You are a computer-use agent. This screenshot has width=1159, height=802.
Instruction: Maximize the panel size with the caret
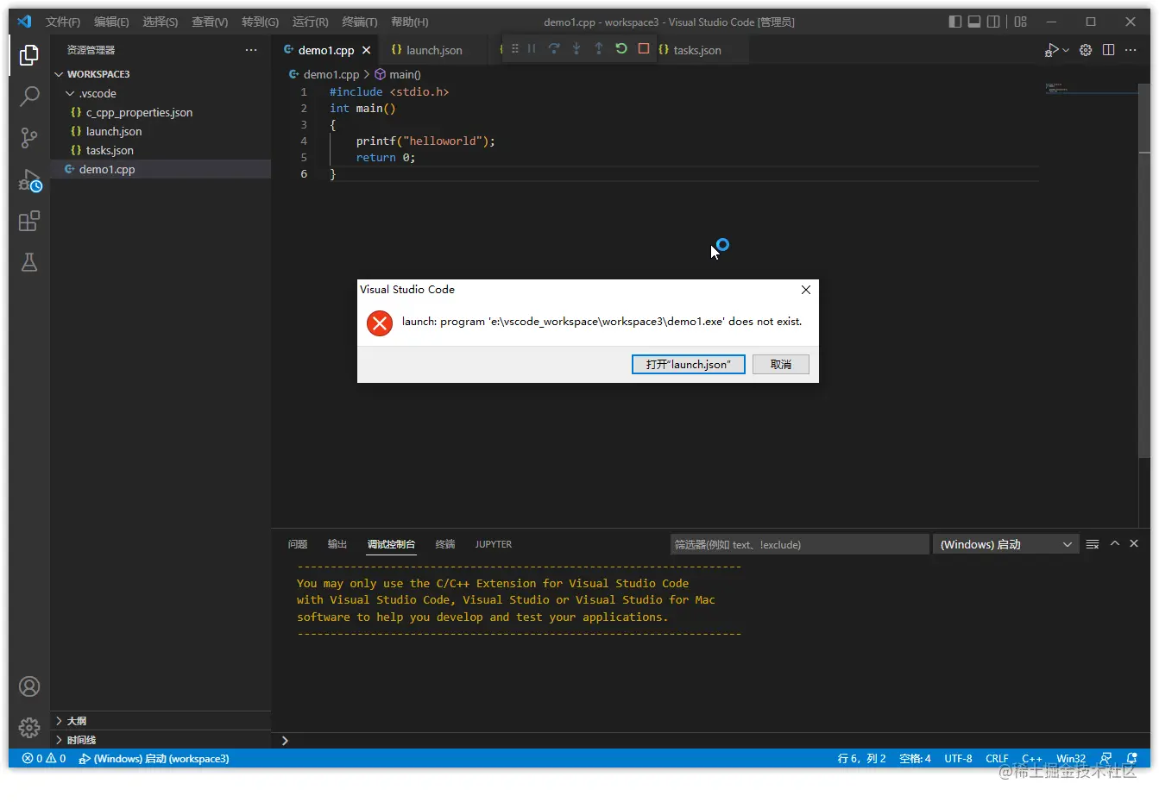point(1115,543)
